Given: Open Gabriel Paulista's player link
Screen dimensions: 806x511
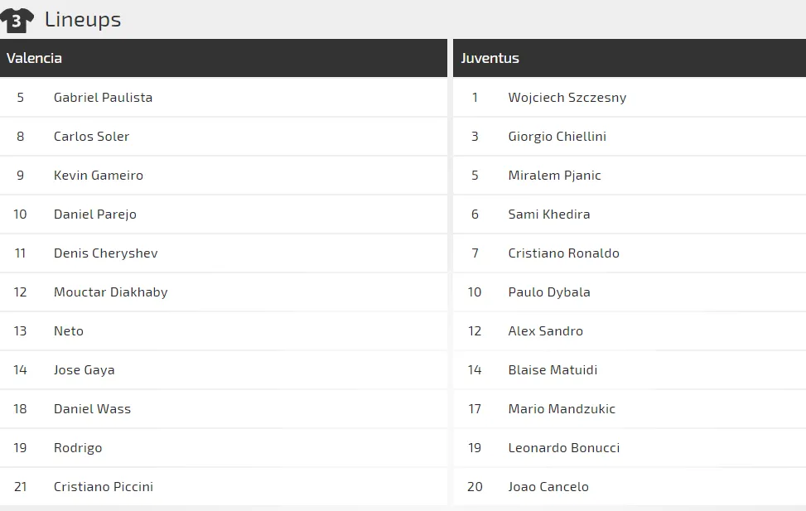Looking at the screenshot, I should point(103,97).
